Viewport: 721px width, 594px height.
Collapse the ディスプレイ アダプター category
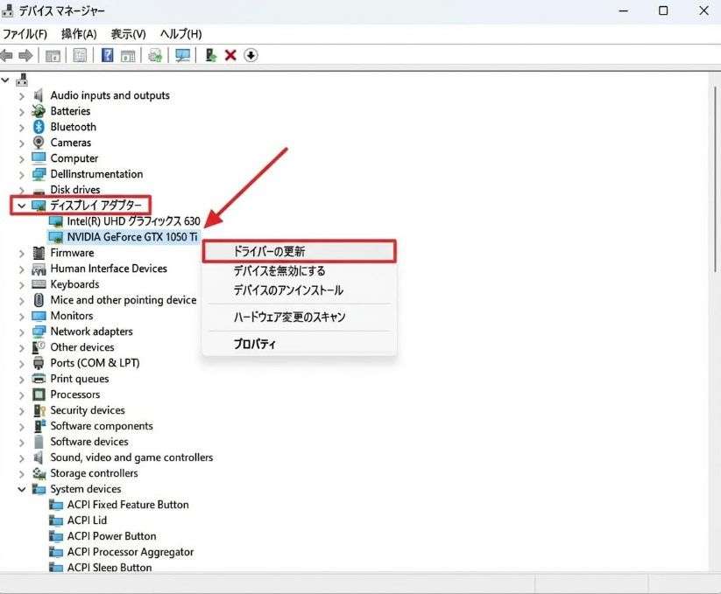[x=22, y=206]
